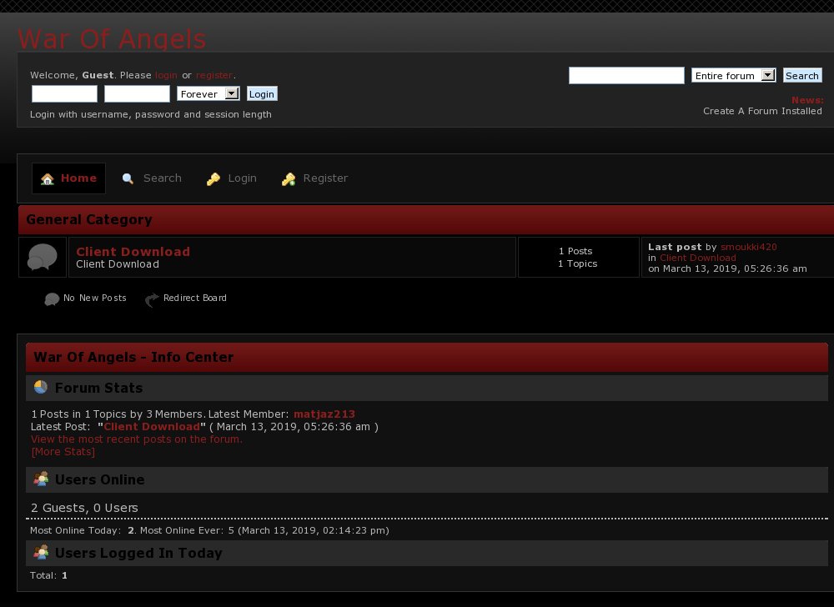
Task: Focus the forum search text box
Action: coord(626,76)
